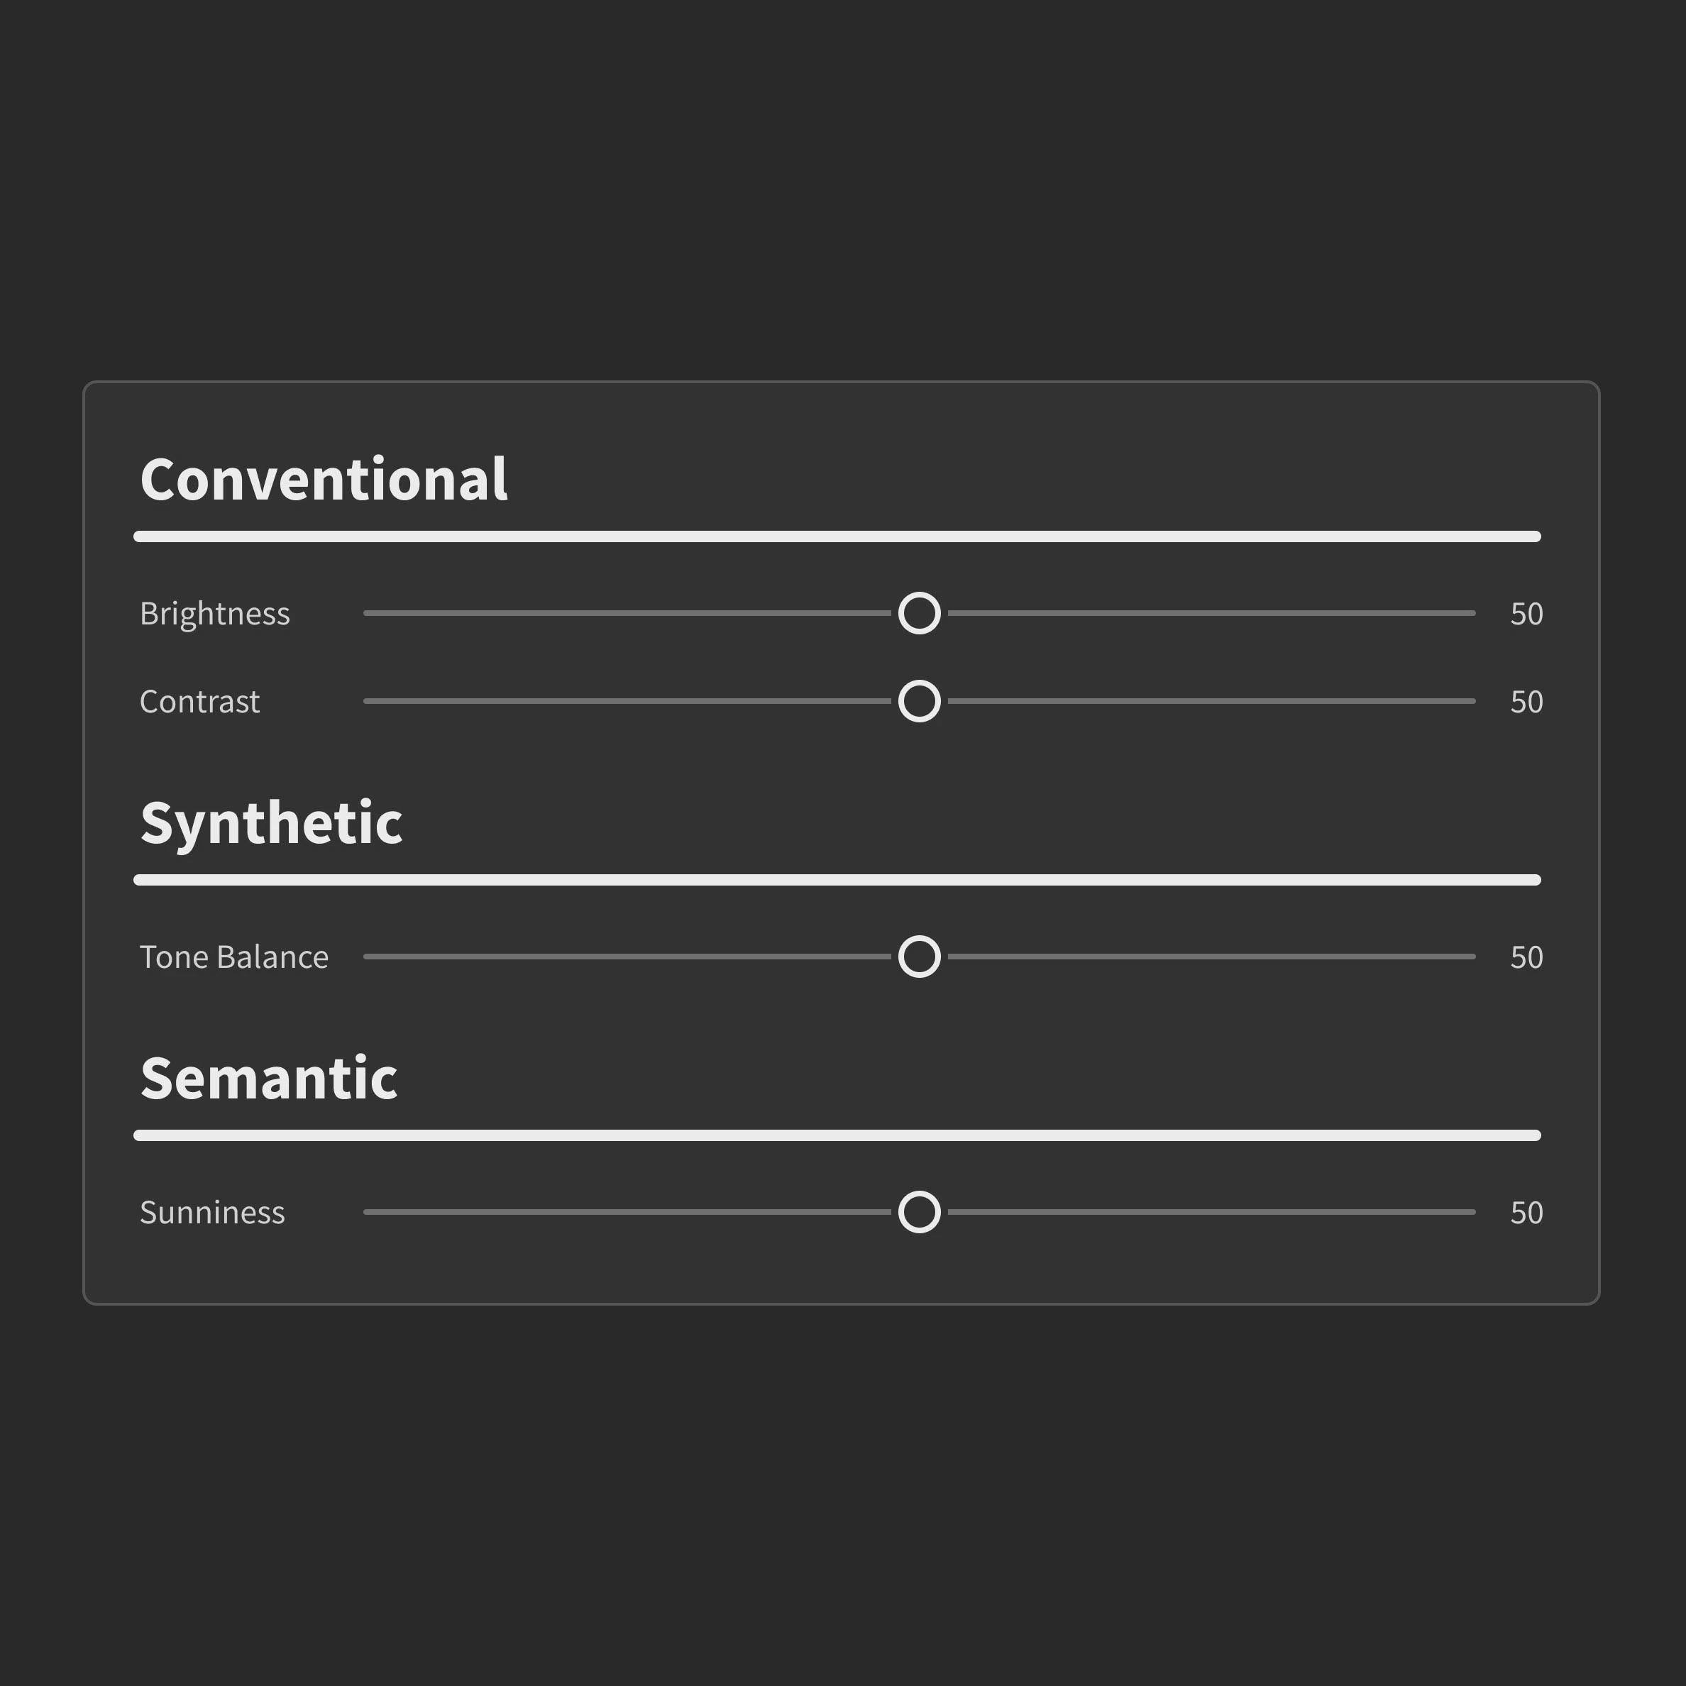Click the Brightness label

coord(215,614)
